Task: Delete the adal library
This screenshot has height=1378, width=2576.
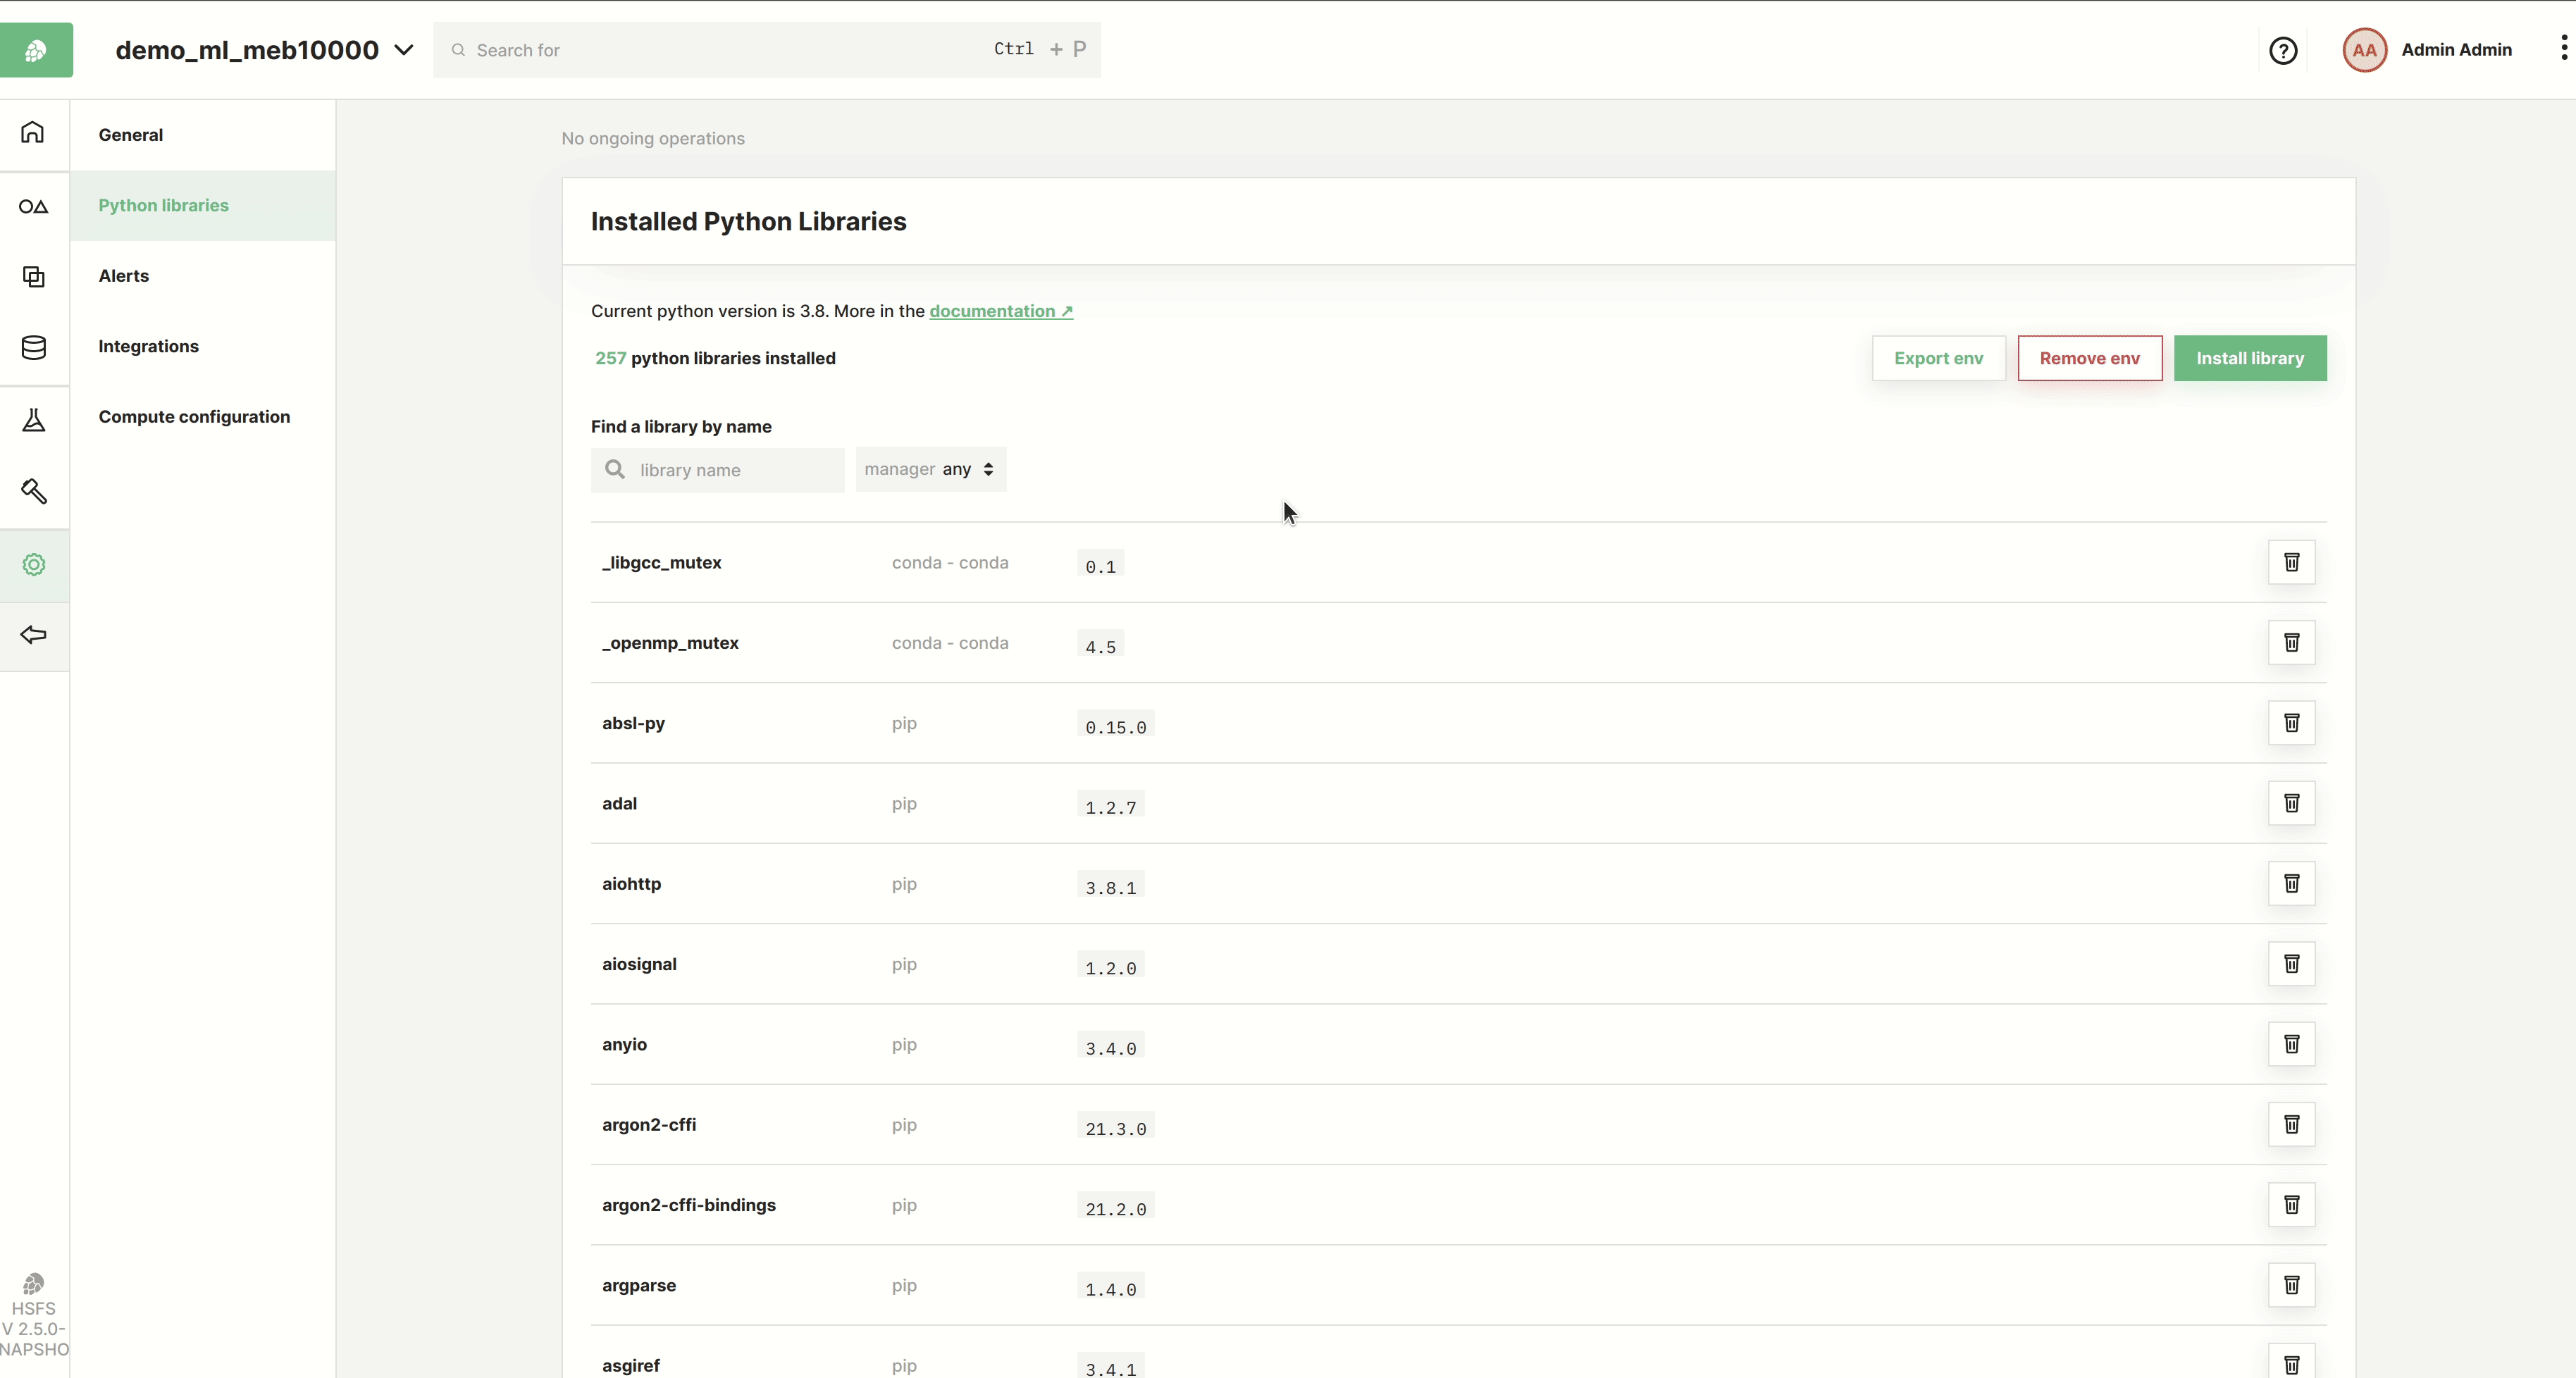Action: [x=2291, y=803]
